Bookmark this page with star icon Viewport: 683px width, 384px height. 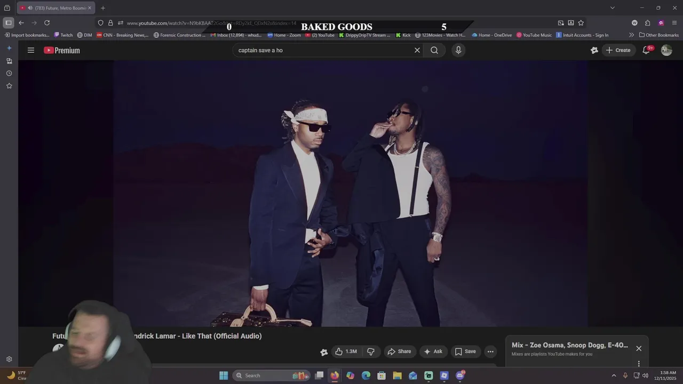pos(581,23)
